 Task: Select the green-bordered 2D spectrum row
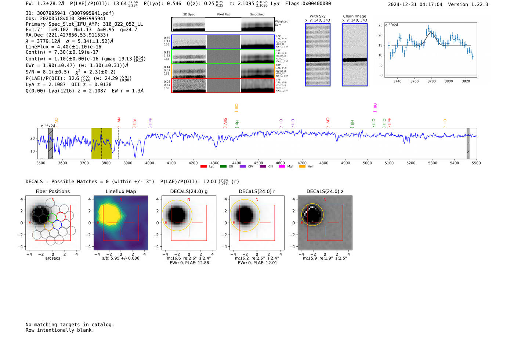click(223, 56)
